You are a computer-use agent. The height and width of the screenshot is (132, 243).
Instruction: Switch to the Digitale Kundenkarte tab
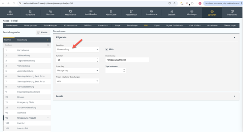(174, 25)
